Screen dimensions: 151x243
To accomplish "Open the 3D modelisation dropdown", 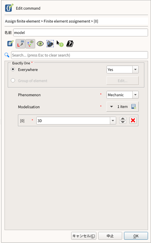I will (76, 121).
